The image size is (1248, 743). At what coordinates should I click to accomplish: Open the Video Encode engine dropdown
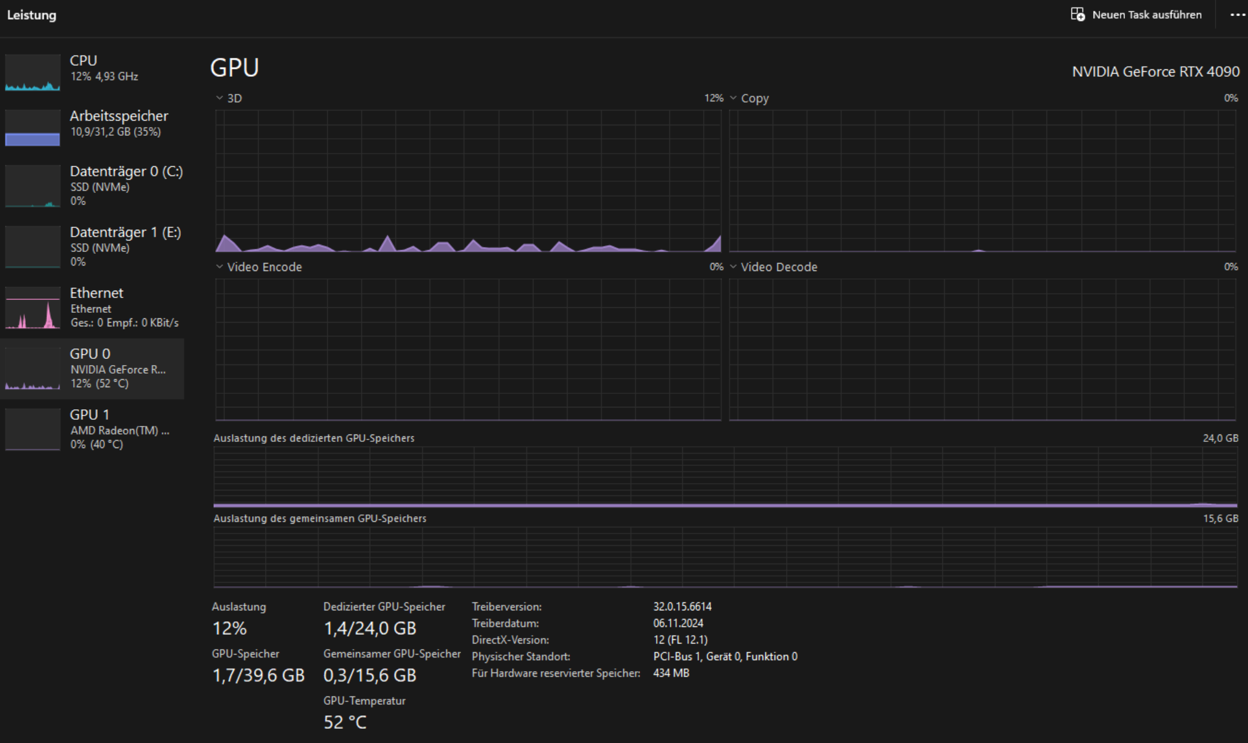point(219,267)
